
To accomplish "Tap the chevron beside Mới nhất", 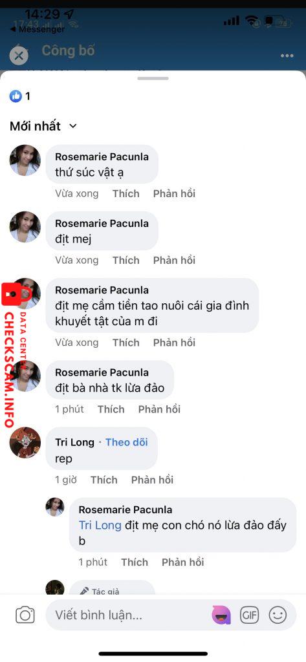I will tap(72, 126).
